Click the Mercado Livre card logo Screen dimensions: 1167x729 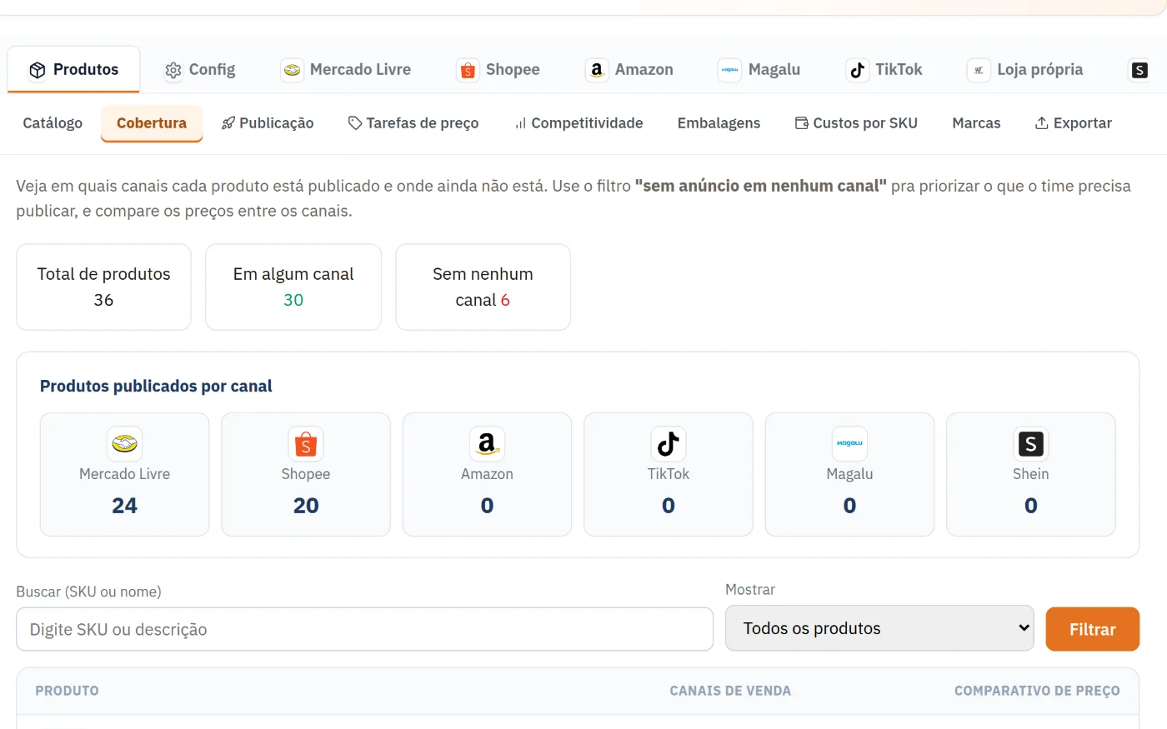tap(125, 444)
